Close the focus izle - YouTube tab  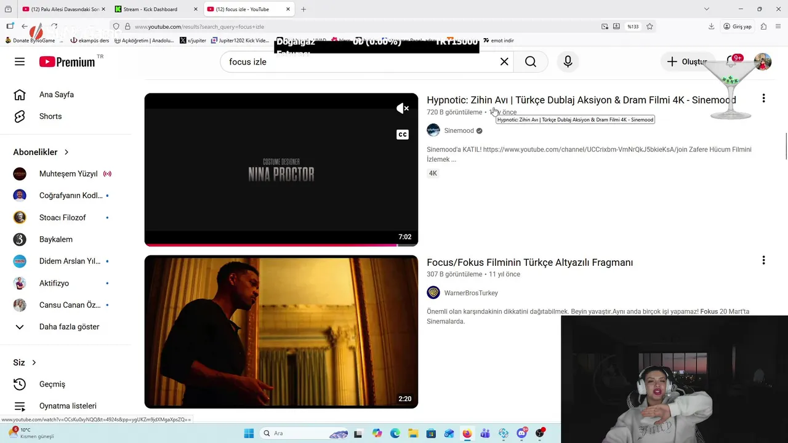288,9
